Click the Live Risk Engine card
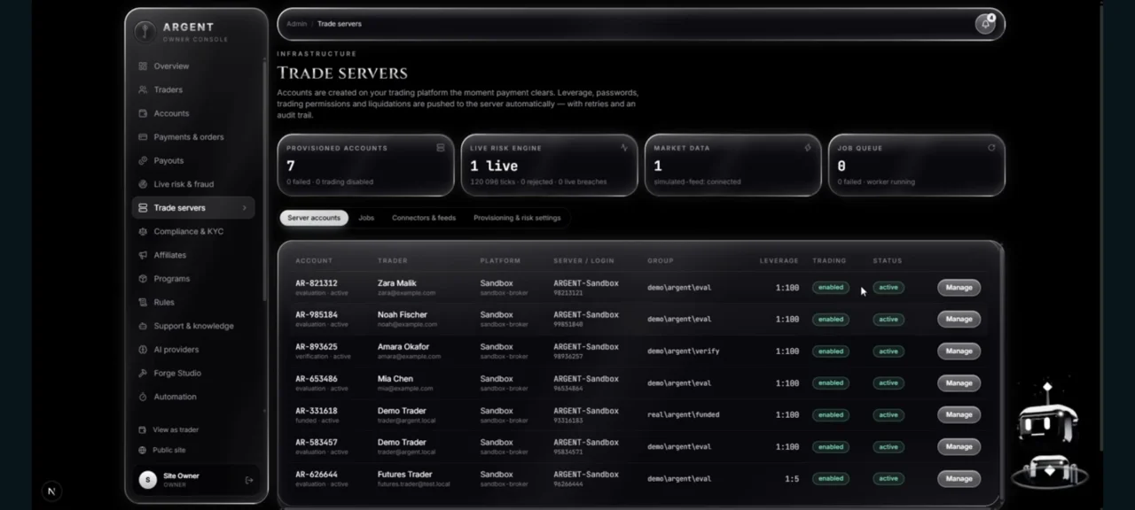 (x=549, y=165)
